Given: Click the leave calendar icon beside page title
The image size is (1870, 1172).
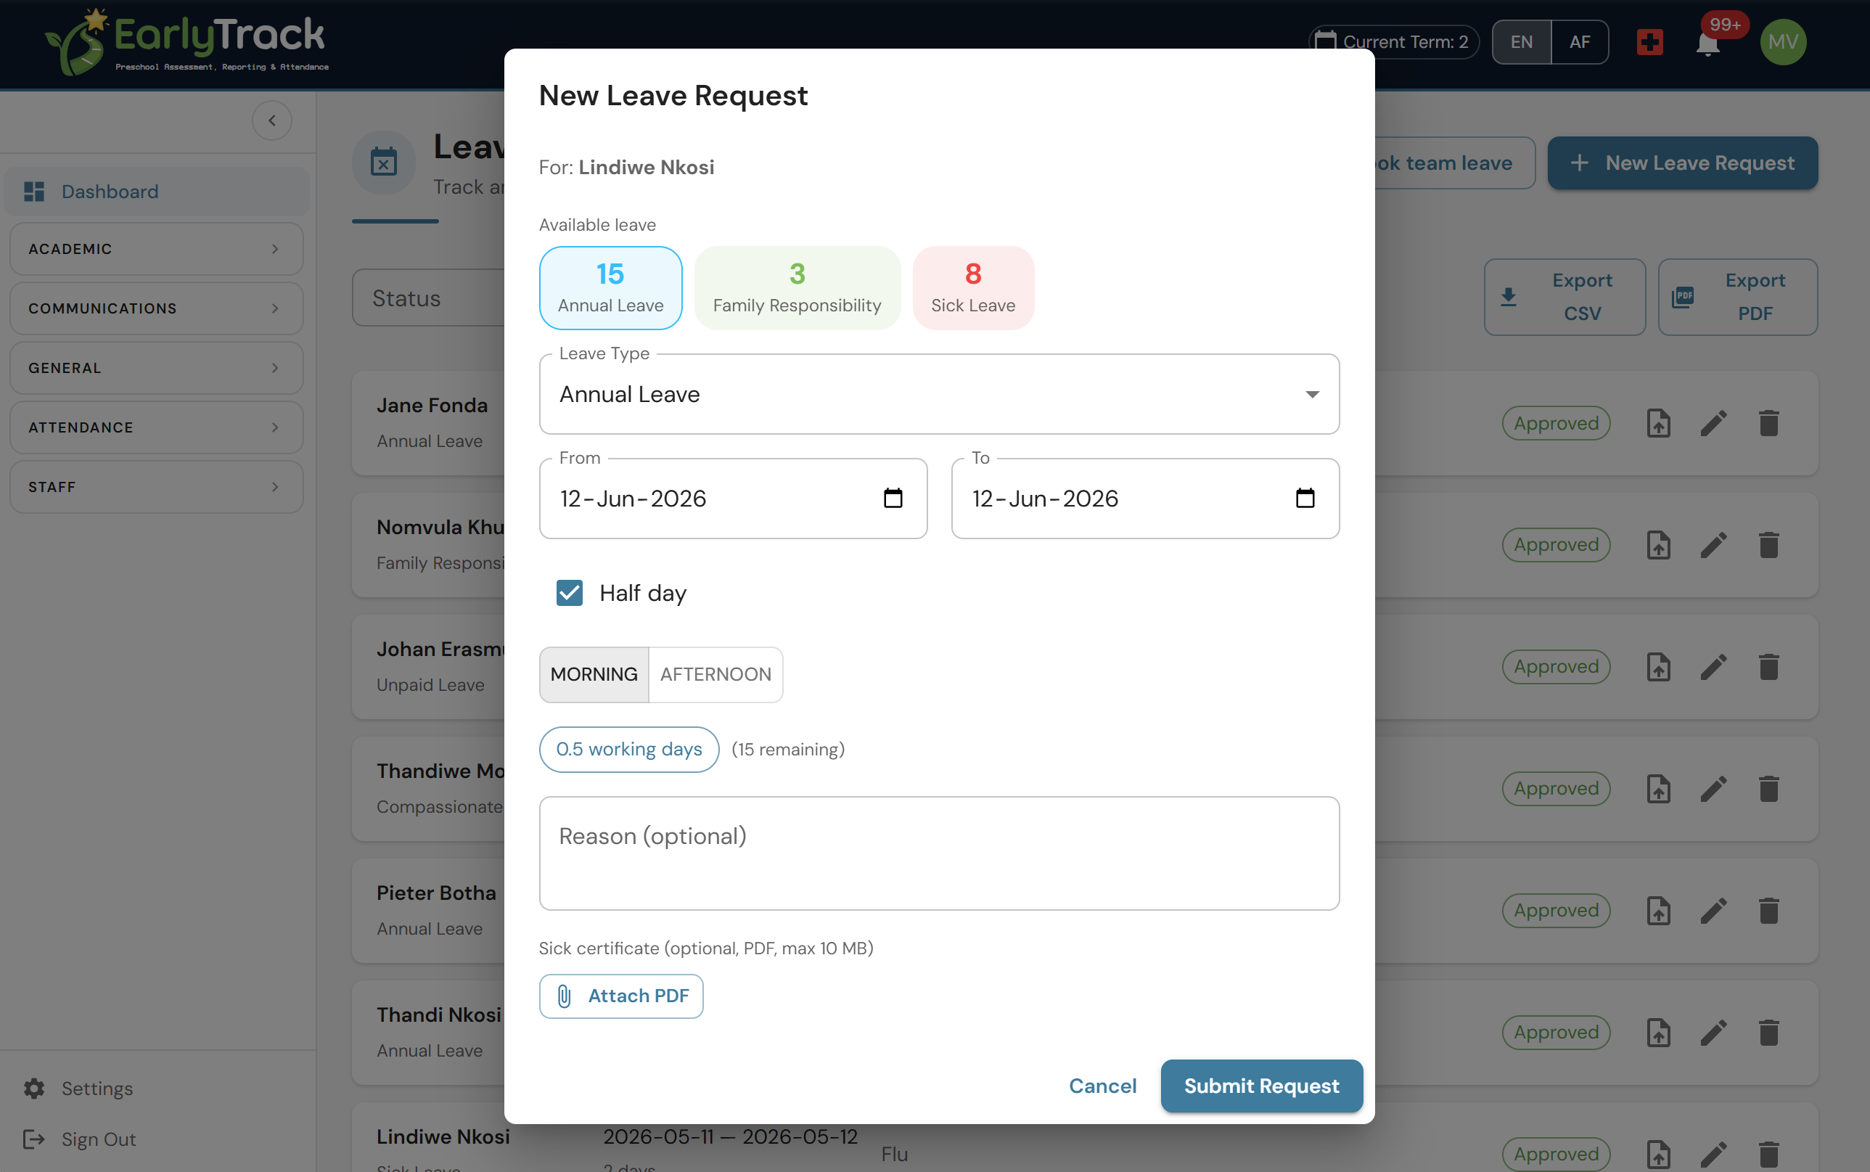Looking at the screenshot, I should click(x=384, y=162).
